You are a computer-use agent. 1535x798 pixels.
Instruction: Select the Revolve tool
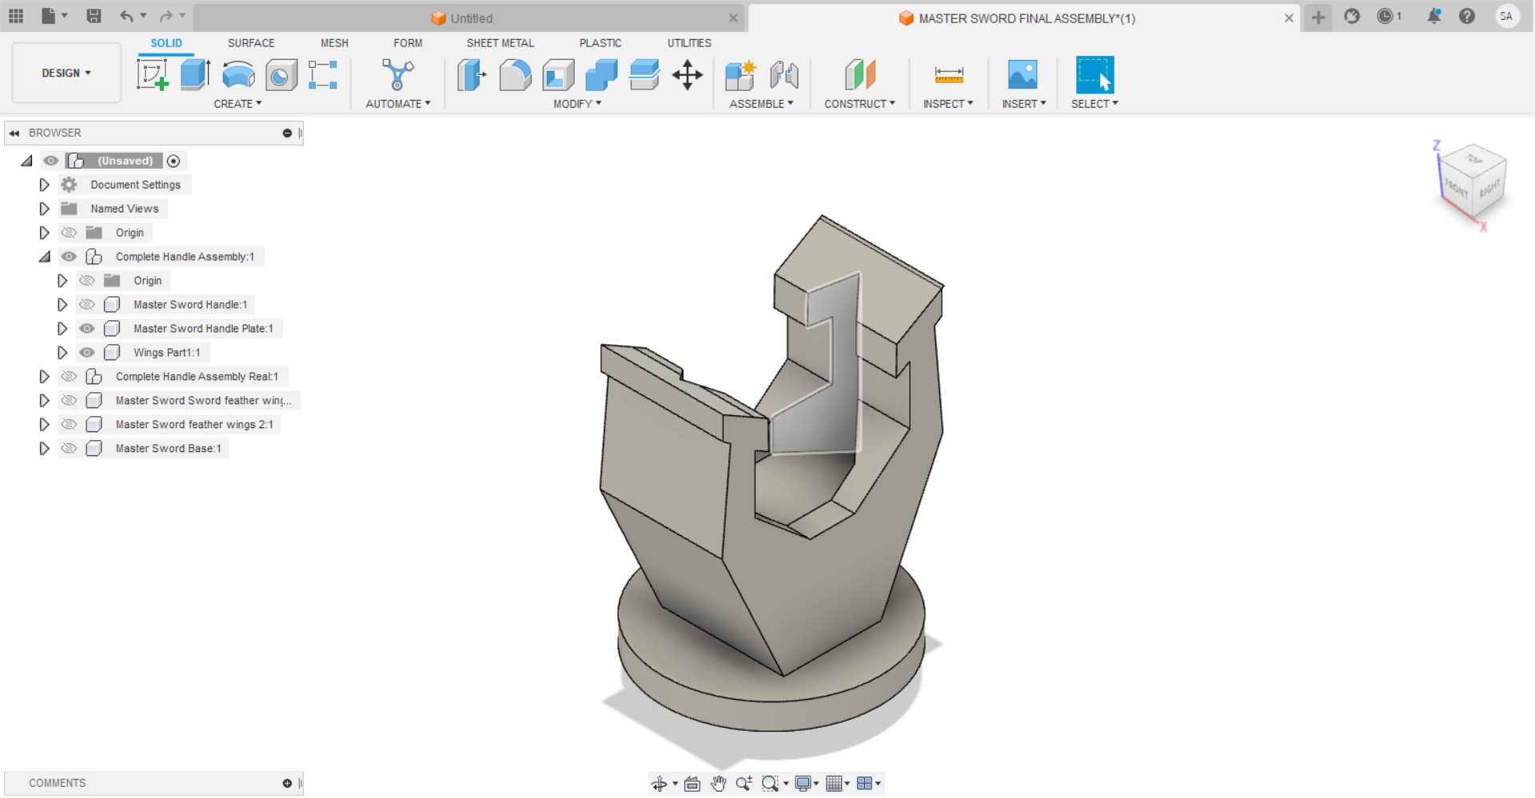coord(238,75)
